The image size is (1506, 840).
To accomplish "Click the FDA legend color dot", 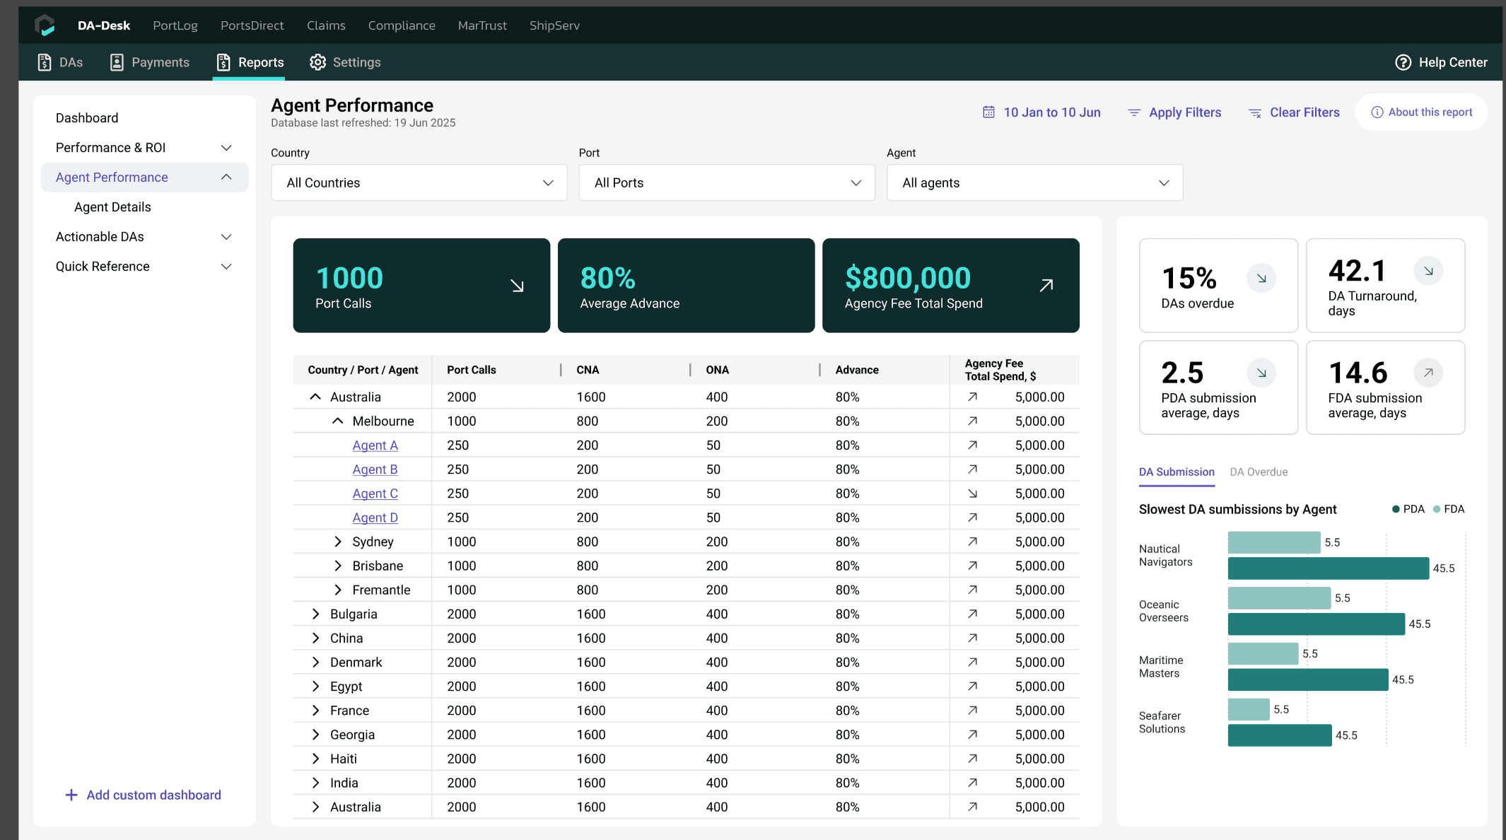I will 1436,509.
